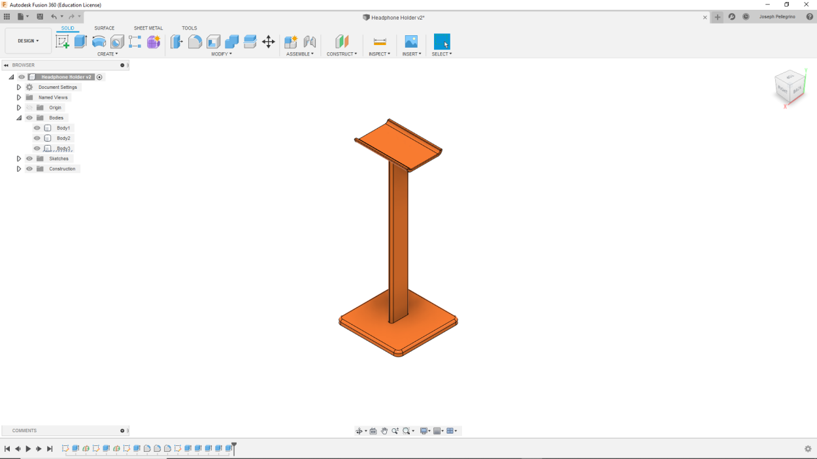
Task: Jump to timeline beginning
Action: 7,449
